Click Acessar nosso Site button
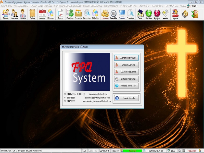 (126, 86)
